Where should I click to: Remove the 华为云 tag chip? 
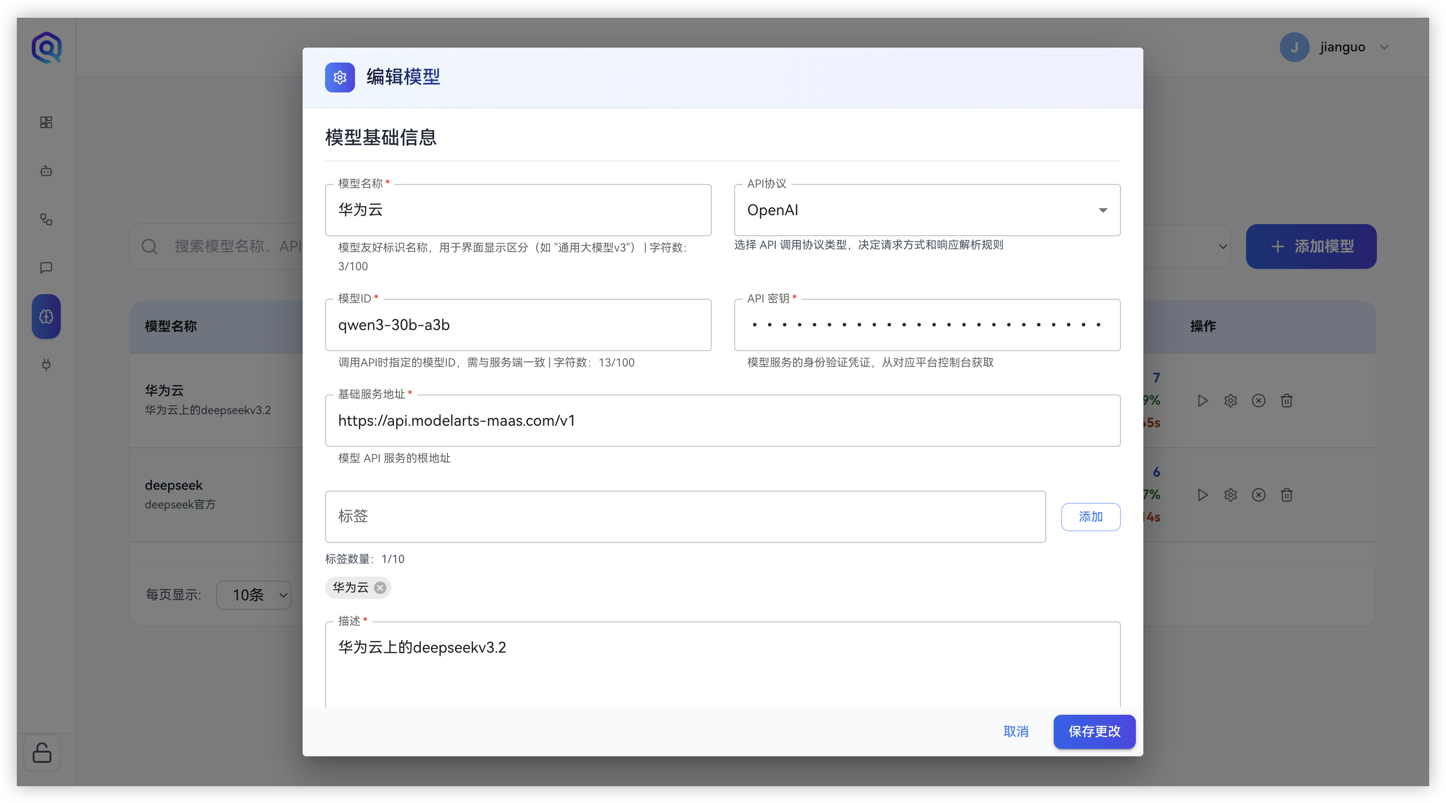pyautogui.click(x=380, y=587)
